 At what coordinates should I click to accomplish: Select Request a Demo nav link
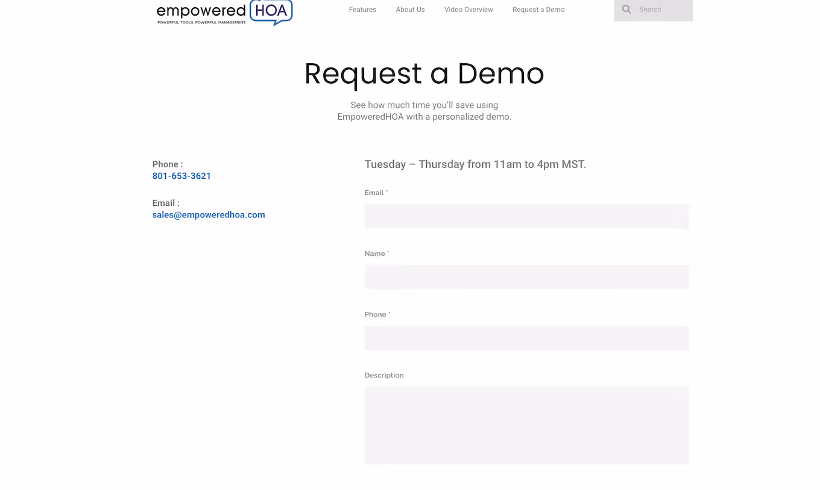pos(538,10)
